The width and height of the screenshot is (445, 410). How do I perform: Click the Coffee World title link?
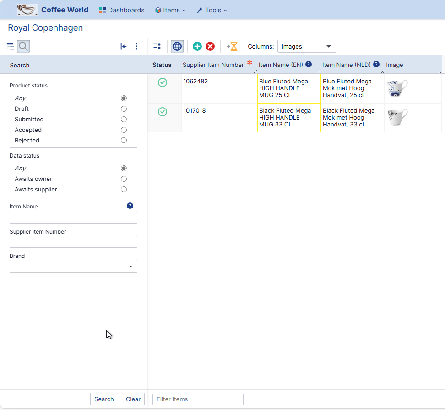point(65,10)
